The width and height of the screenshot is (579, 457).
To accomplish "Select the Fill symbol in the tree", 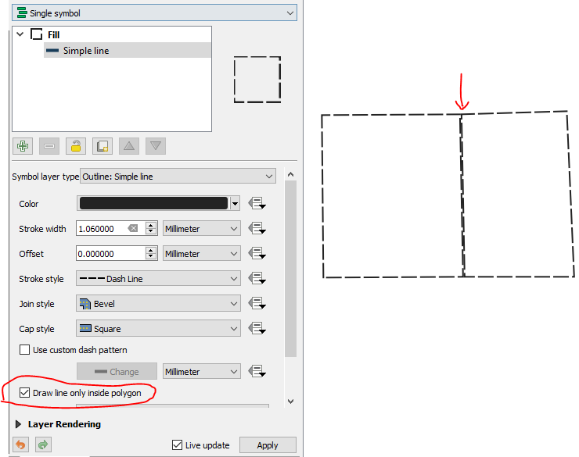I will tap(53, 34).
